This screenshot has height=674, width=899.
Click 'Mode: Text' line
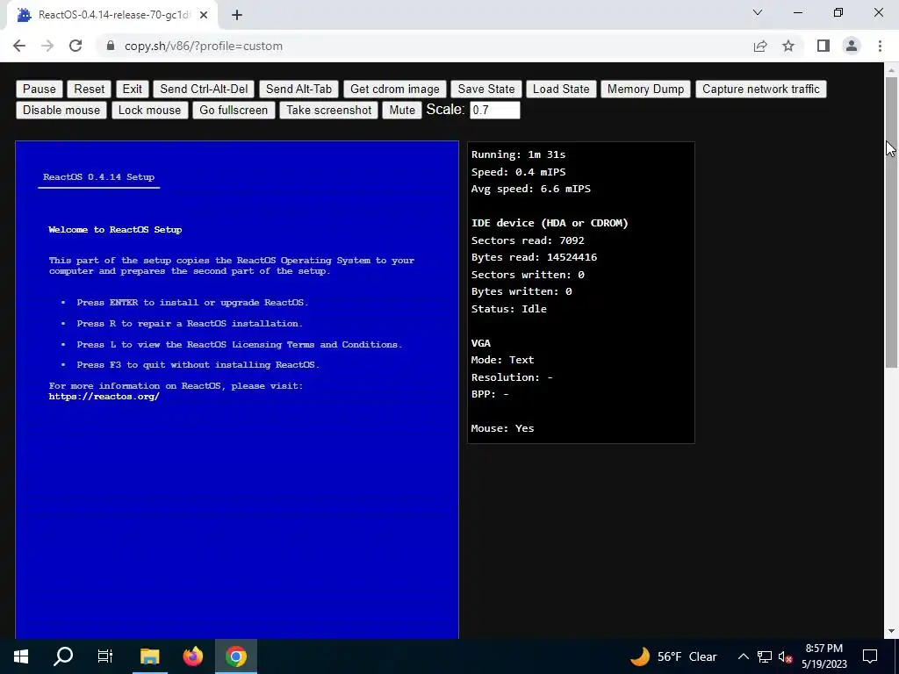(502, 360)
